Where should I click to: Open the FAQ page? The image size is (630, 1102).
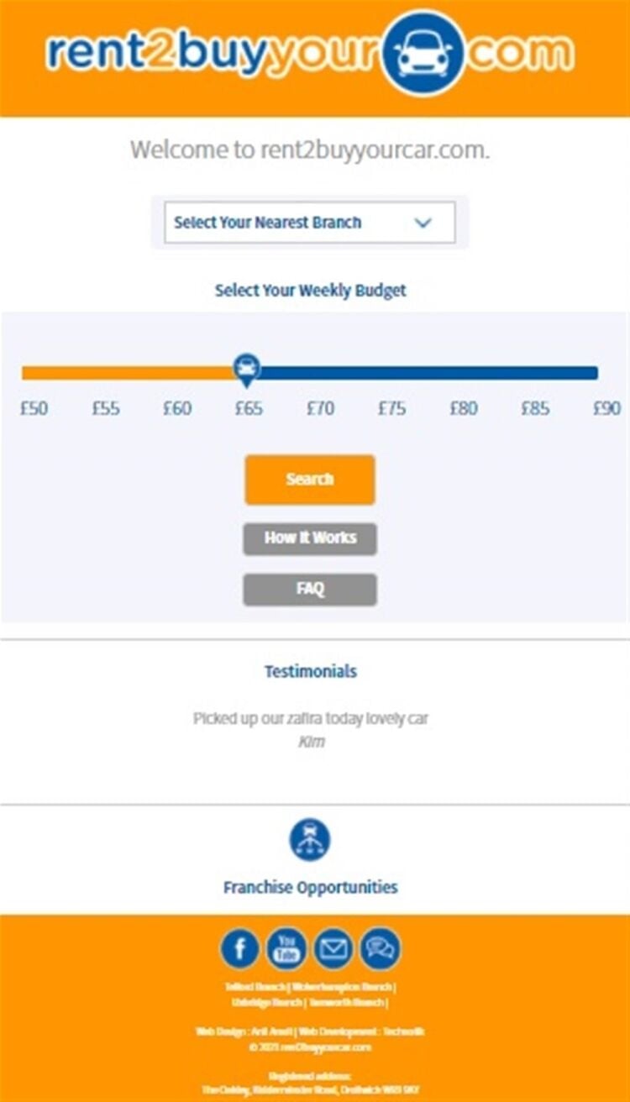[310, 590]
